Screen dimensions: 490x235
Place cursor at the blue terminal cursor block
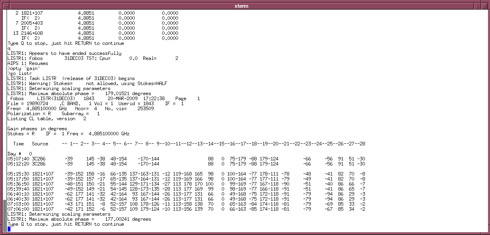(x=9, y=229)
